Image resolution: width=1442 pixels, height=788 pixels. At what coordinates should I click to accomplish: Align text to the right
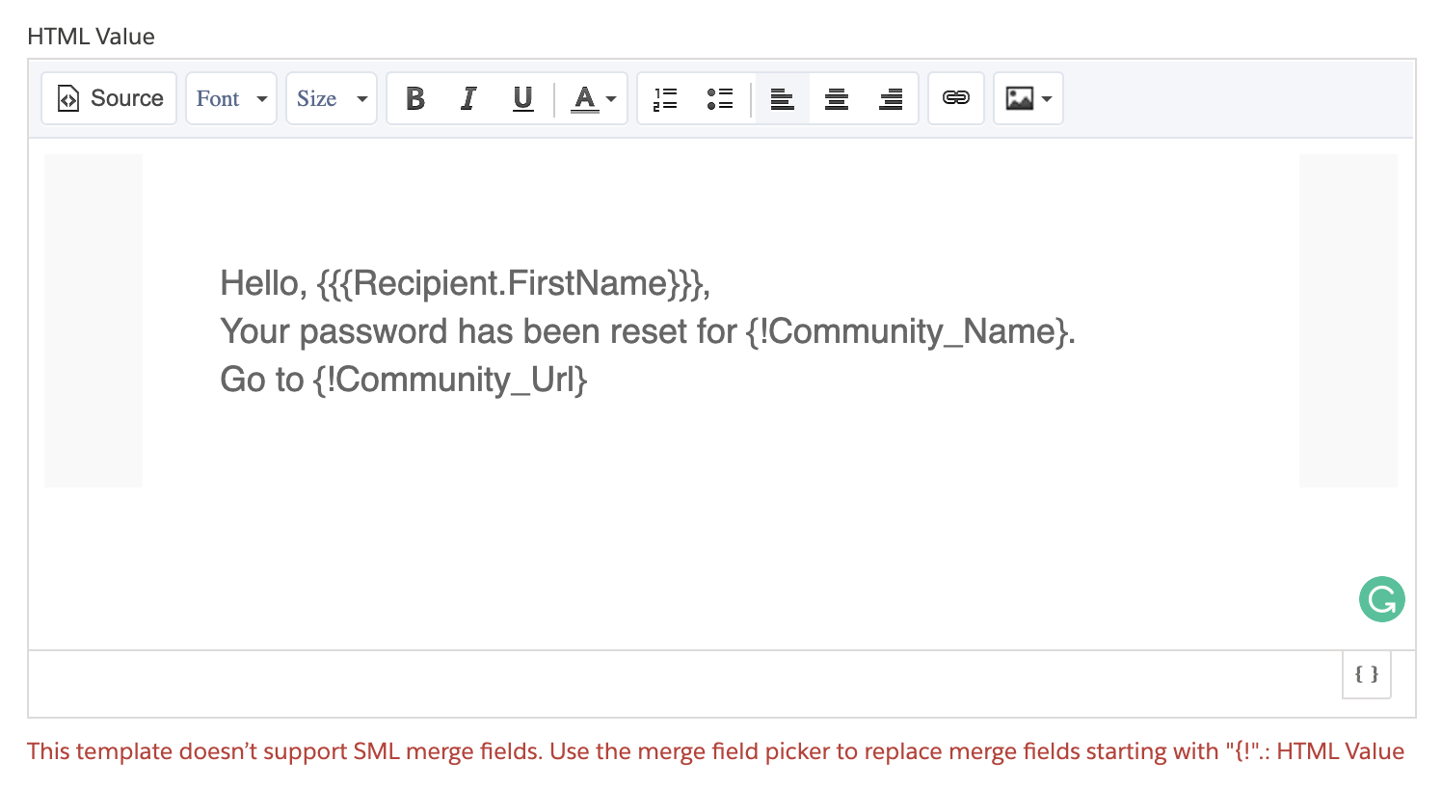point(891,98)
